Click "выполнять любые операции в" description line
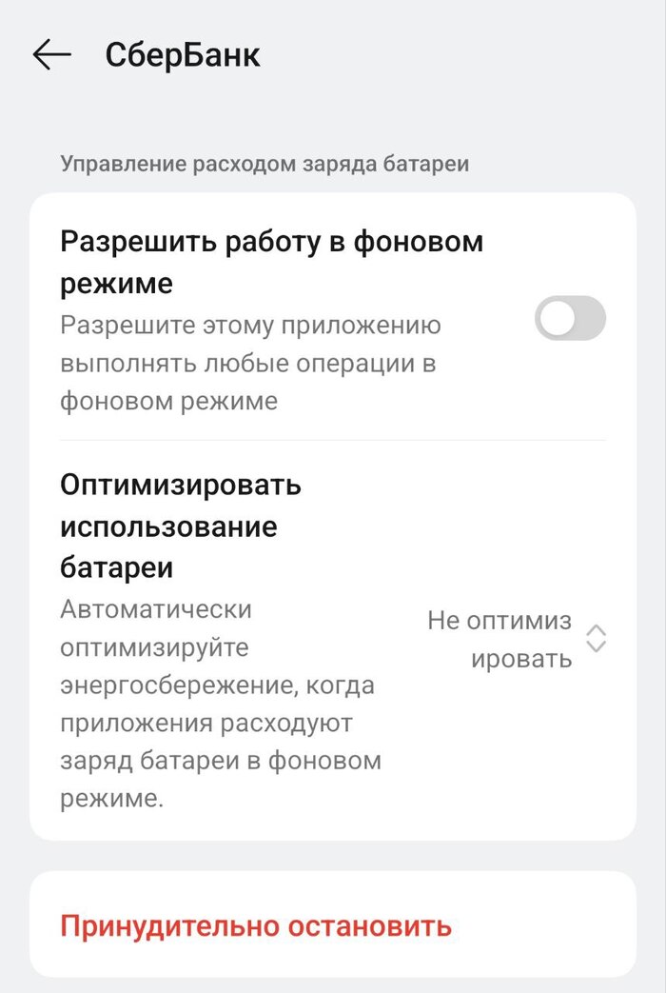666x993 pixels. point(247,364)
